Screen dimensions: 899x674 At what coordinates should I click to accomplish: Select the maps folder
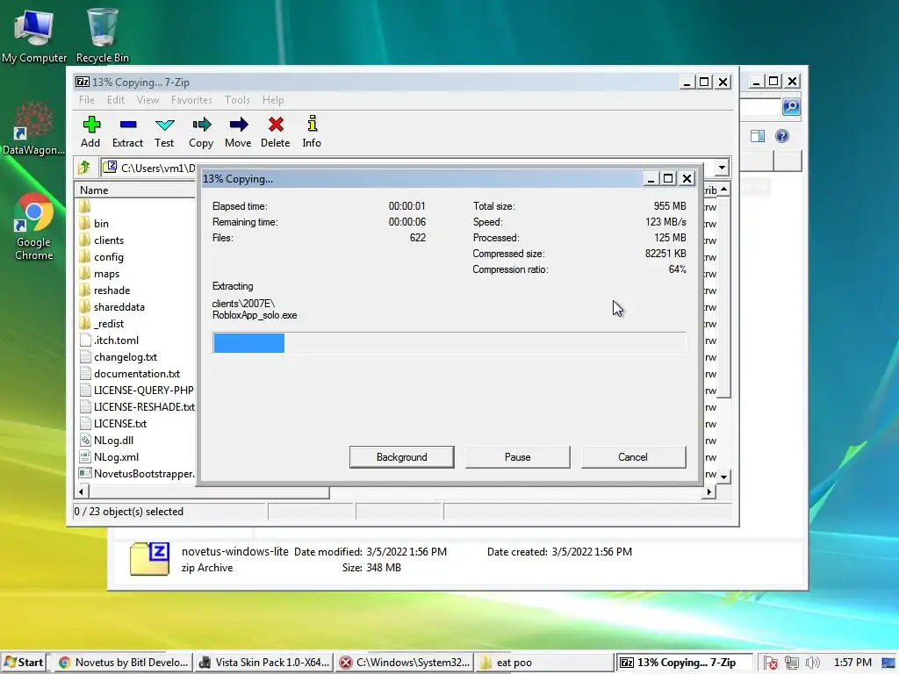coord(106,274)
